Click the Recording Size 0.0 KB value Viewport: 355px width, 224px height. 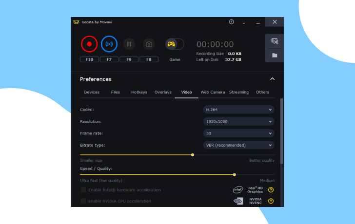click(x=235, y=54)
